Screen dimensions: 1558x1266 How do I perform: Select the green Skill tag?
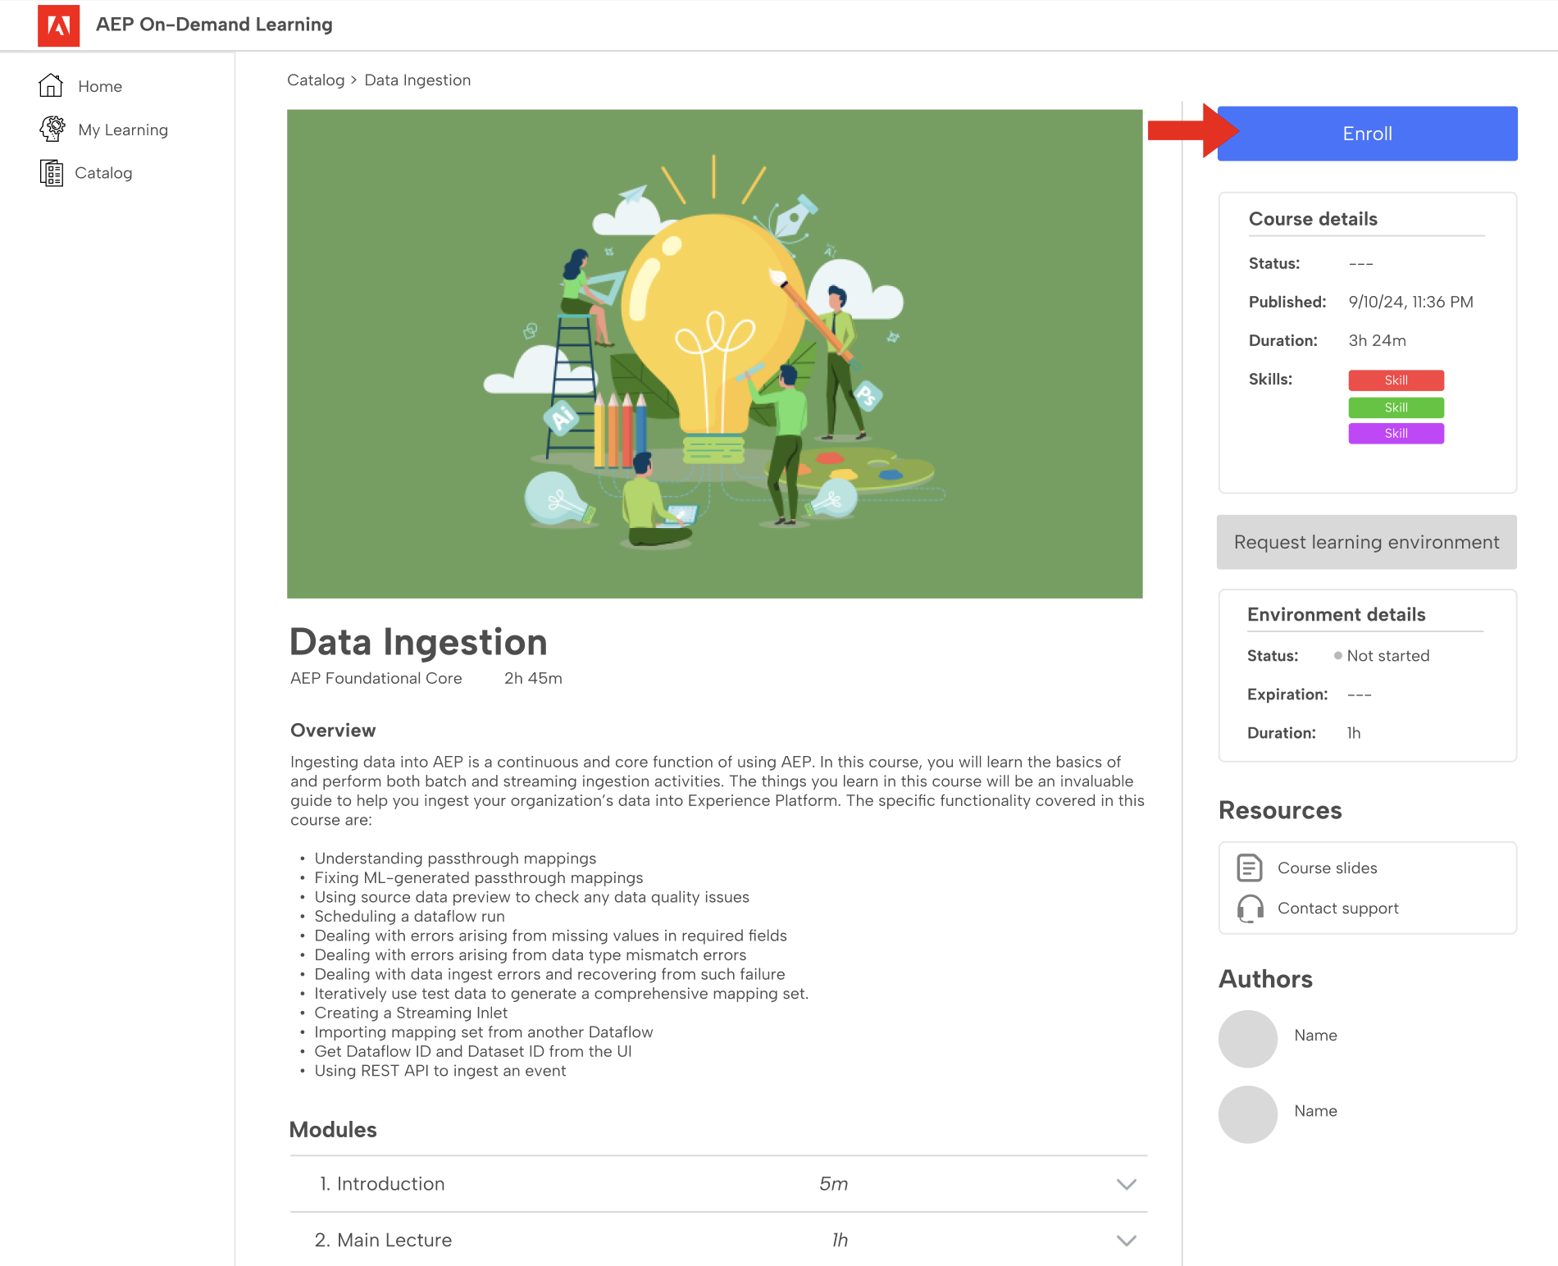[x=1396, y=408]
